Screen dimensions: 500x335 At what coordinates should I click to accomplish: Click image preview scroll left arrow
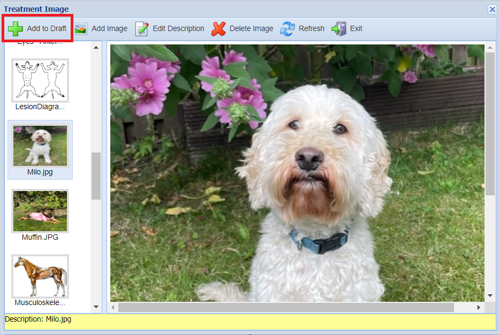[113, 307]
